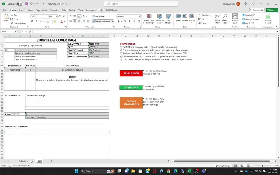
Task: Click the Share button
Action: [272, 10]
